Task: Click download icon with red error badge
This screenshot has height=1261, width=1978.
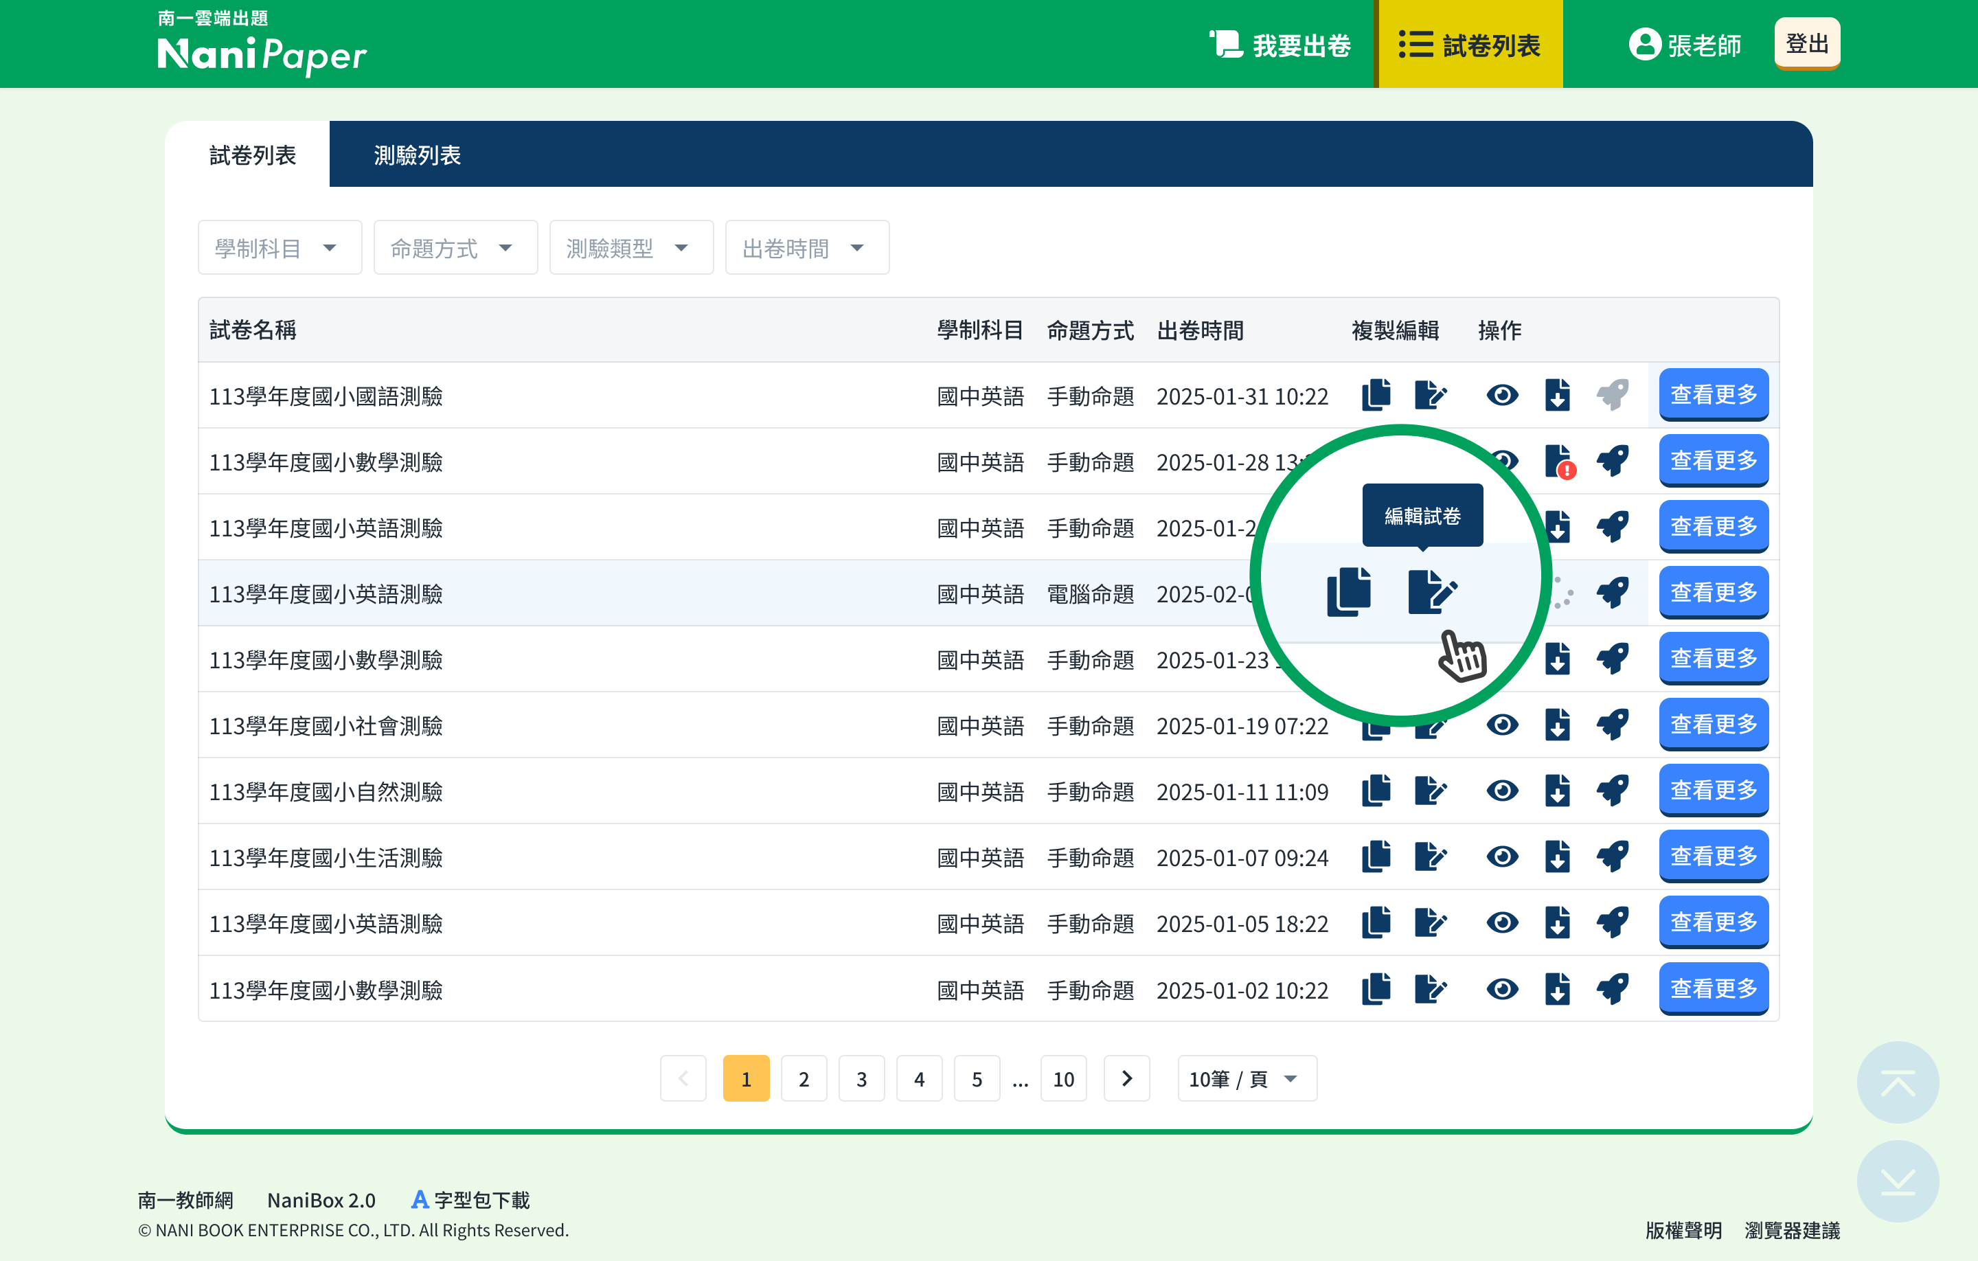Action: coord(1559,462)
